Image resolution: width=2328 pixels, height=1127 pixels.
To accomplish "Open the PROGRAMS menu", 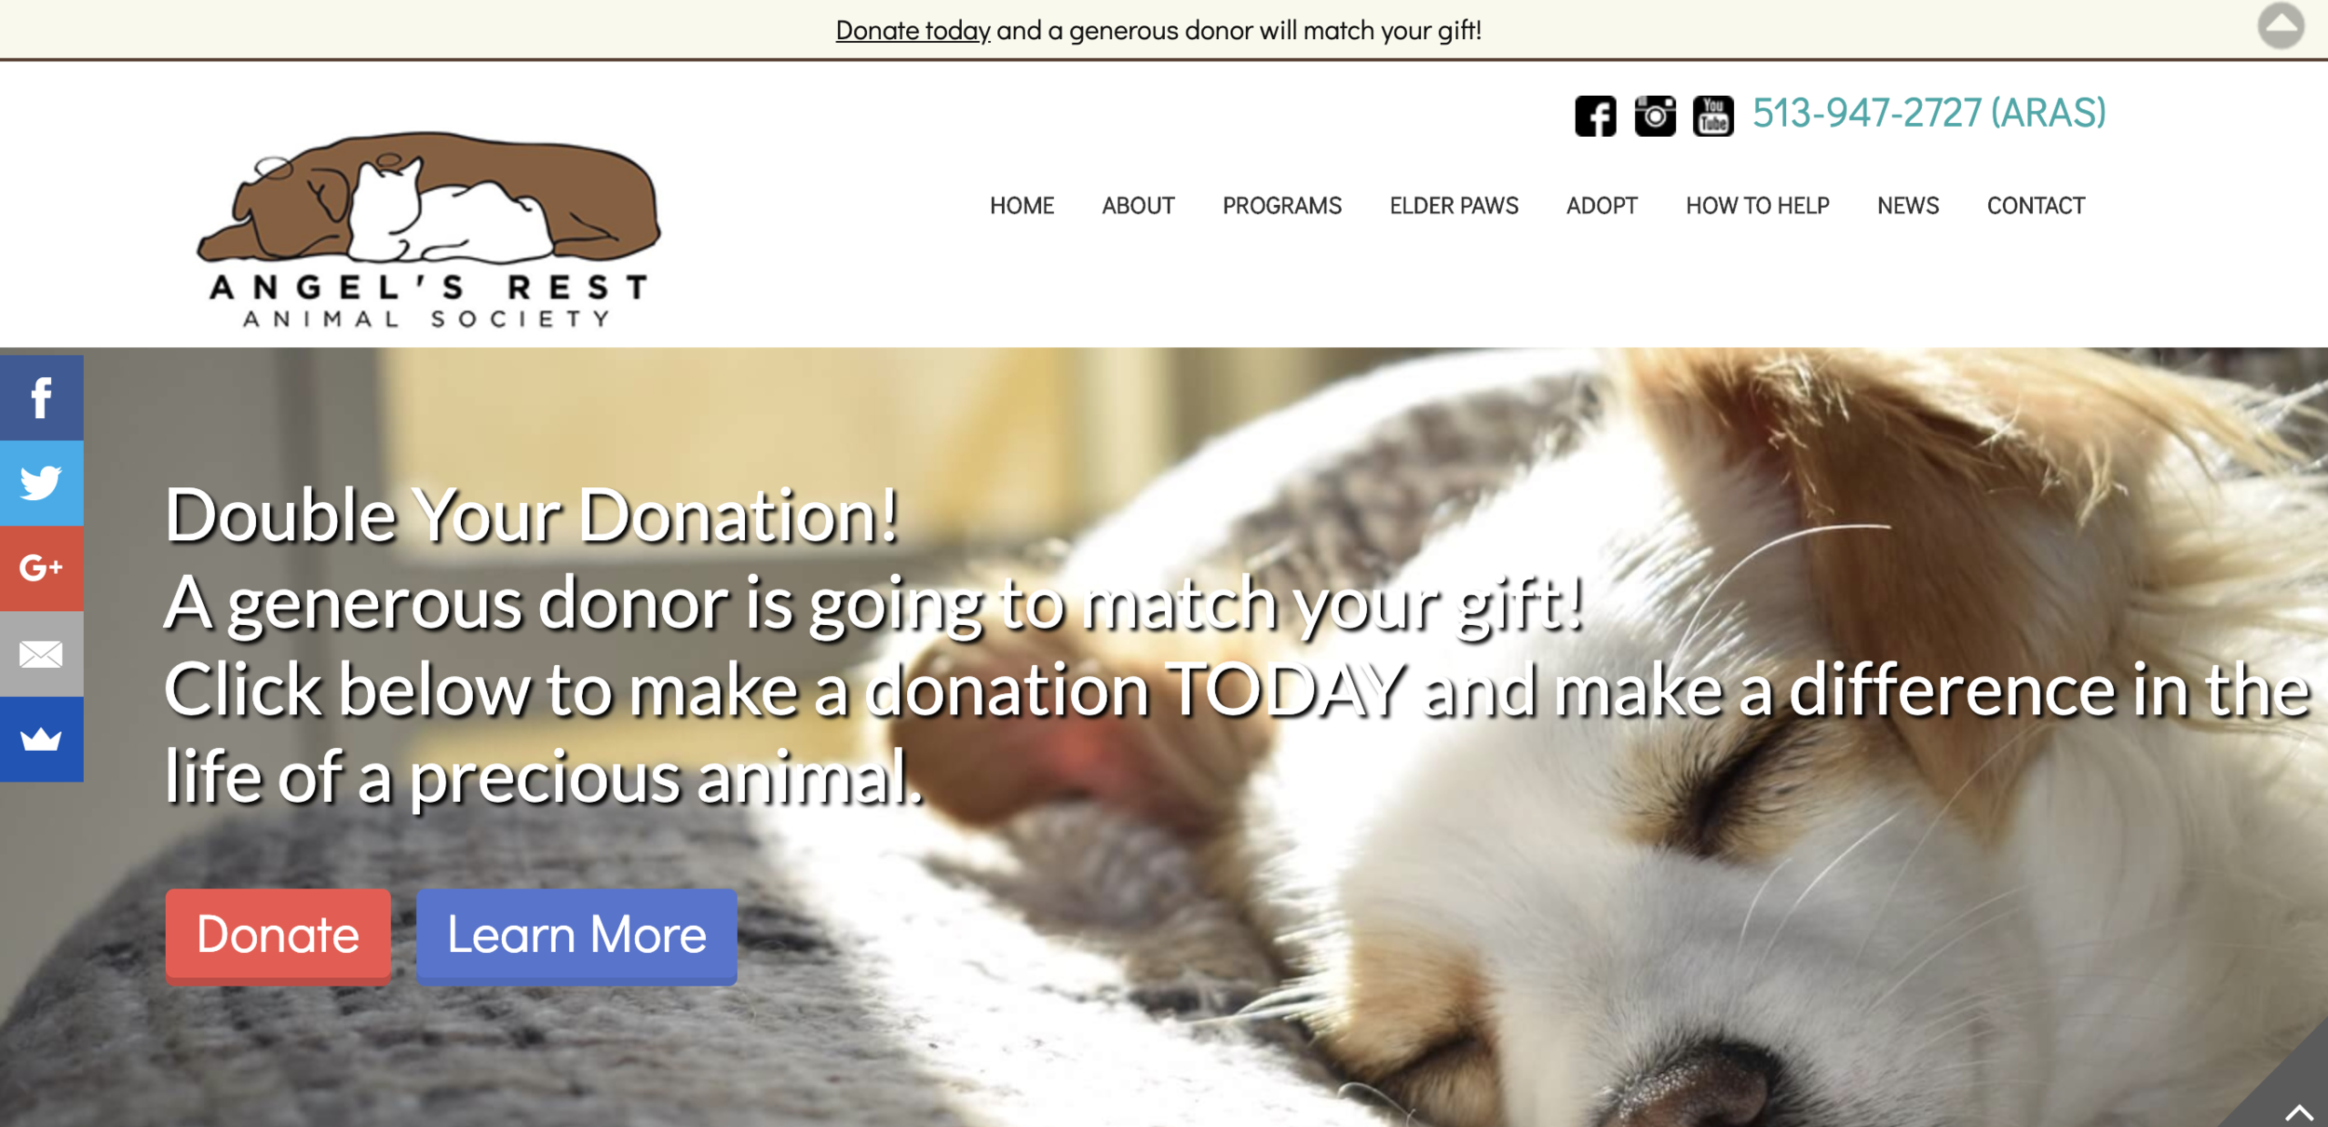I will click(x=1281, y=206).
